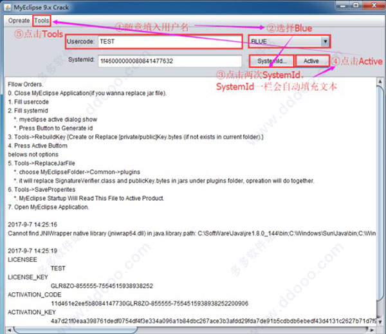Click the LICENSEE label in log
Viewport: 386px width, 334px height.
coord(23,259)
